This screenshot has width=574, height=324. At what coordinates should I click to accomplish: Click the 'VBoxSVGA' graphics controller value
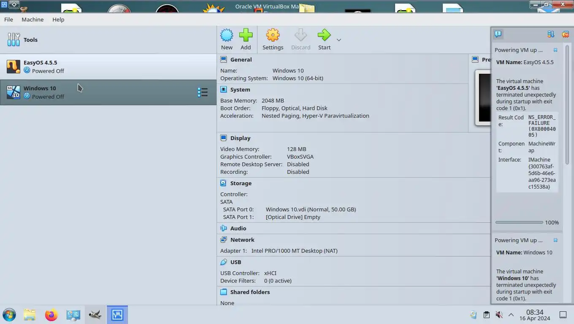300,157
